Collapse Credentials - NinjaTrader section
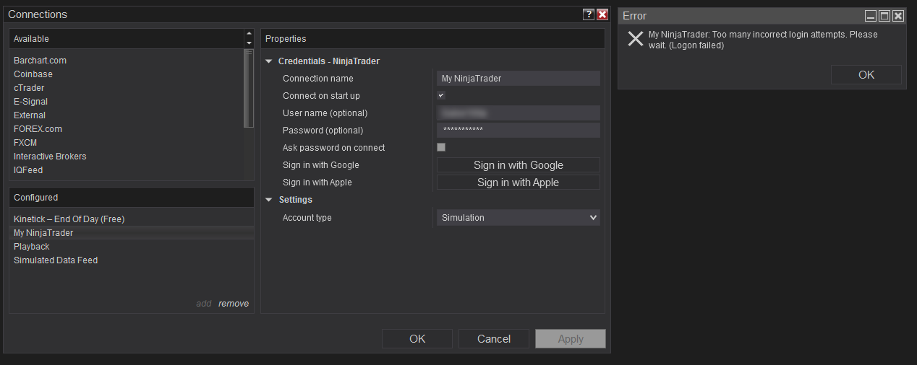The image size is (917, 365). (x=269, y=61)
